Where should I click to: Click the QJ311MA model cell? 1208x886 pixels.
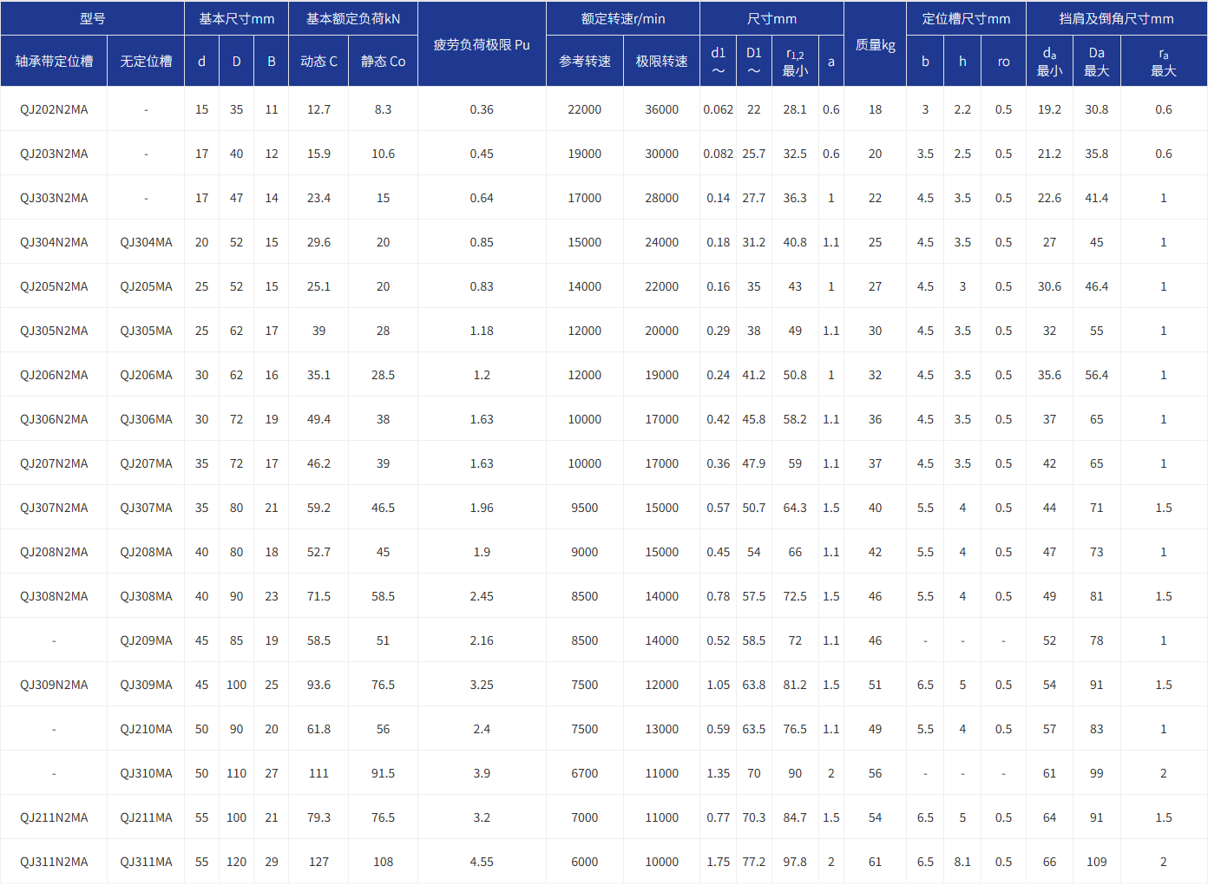[x=146, y=862]
